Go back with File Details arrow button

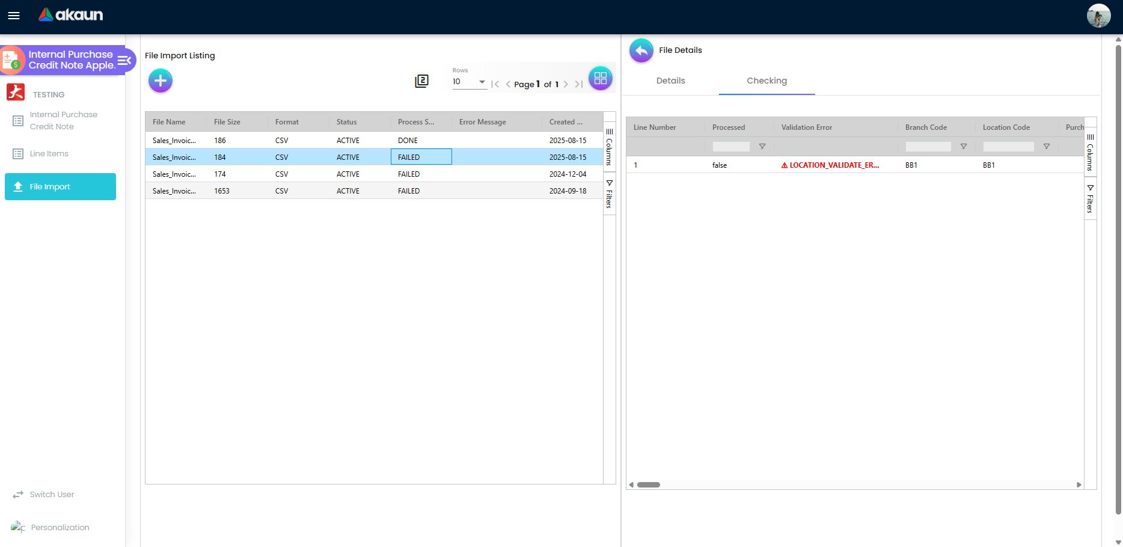pos(641,50)
